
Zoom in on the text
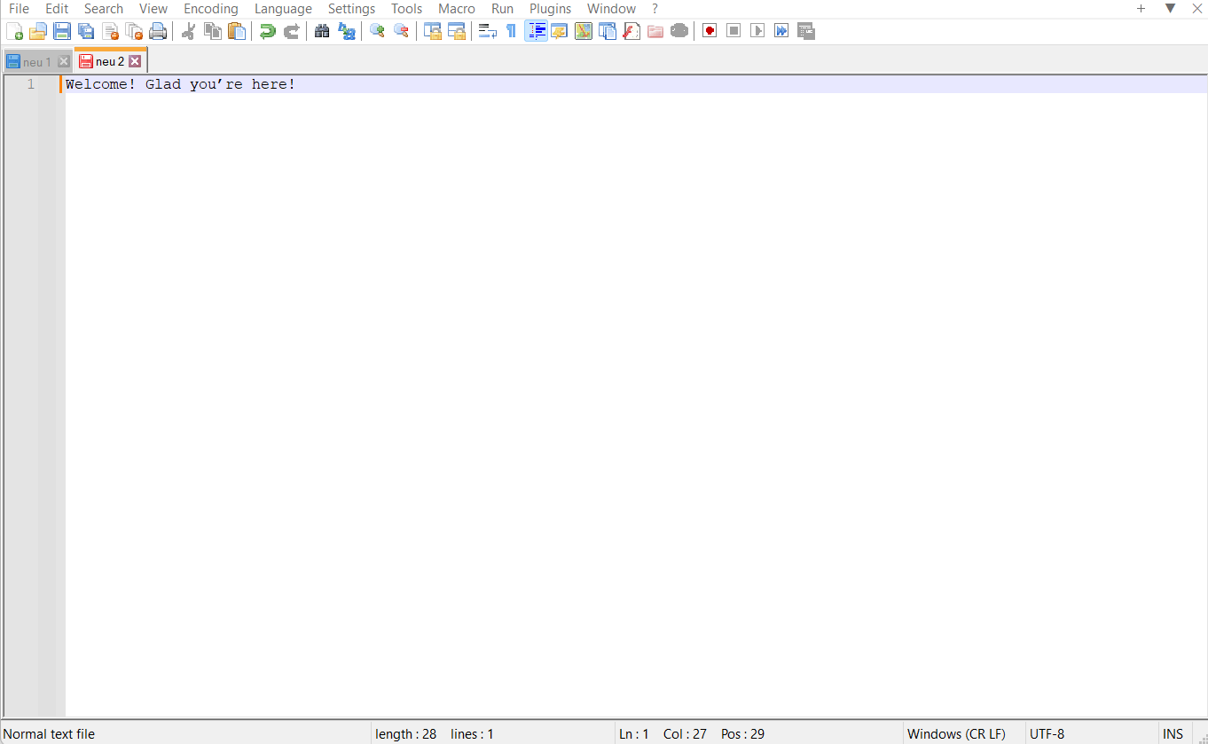[377, 30]
